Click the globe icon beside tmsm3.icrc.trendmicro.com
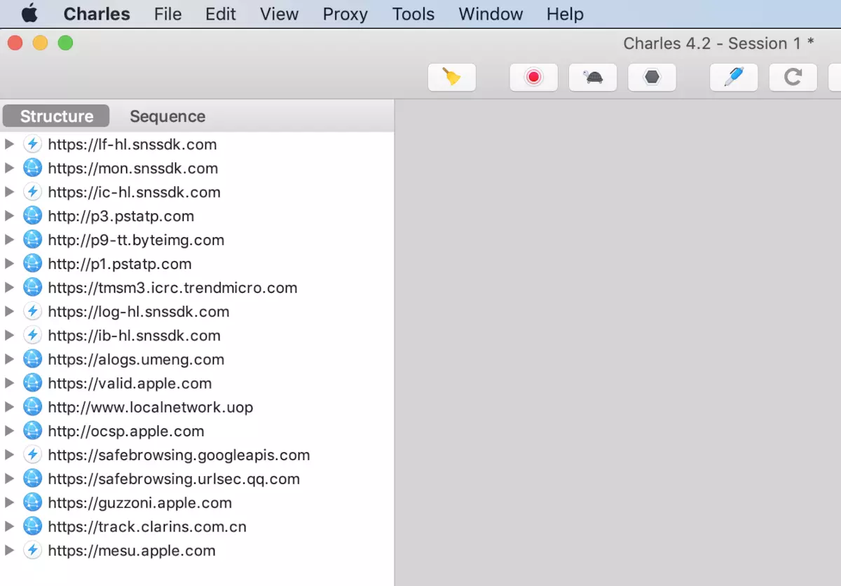The width and height of the screenshot is (841, 586). 32,288
